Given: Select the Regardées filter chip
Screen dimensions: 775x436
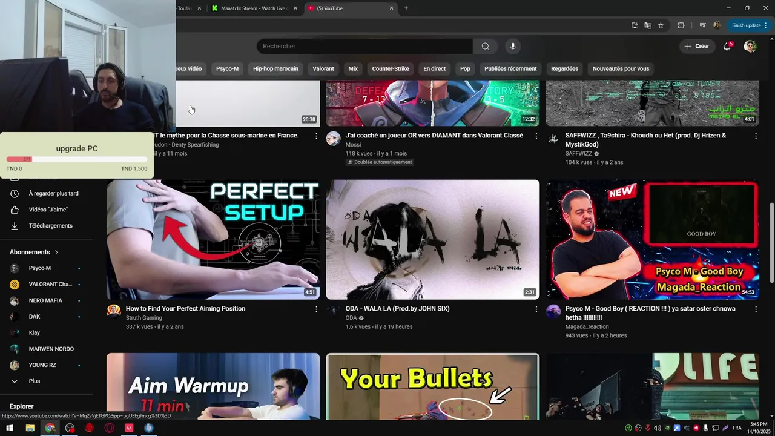Looking at the screenshot, I should (565, 68).
